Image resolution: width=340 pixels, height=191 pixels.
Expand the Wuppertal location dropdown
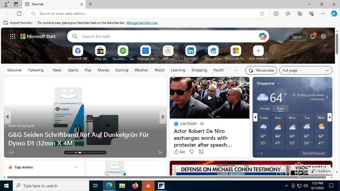click(x=278, y=84)
